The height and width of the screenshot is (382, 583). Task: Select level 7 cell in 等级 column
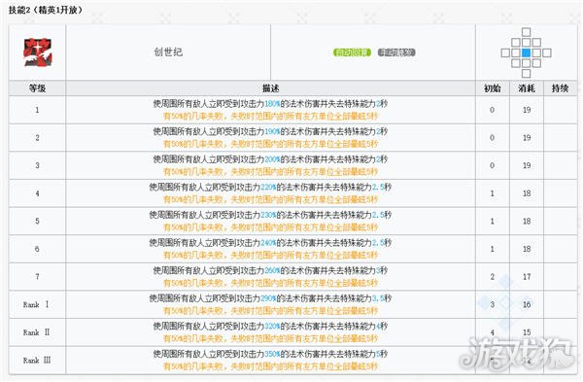tap(37, 277)
